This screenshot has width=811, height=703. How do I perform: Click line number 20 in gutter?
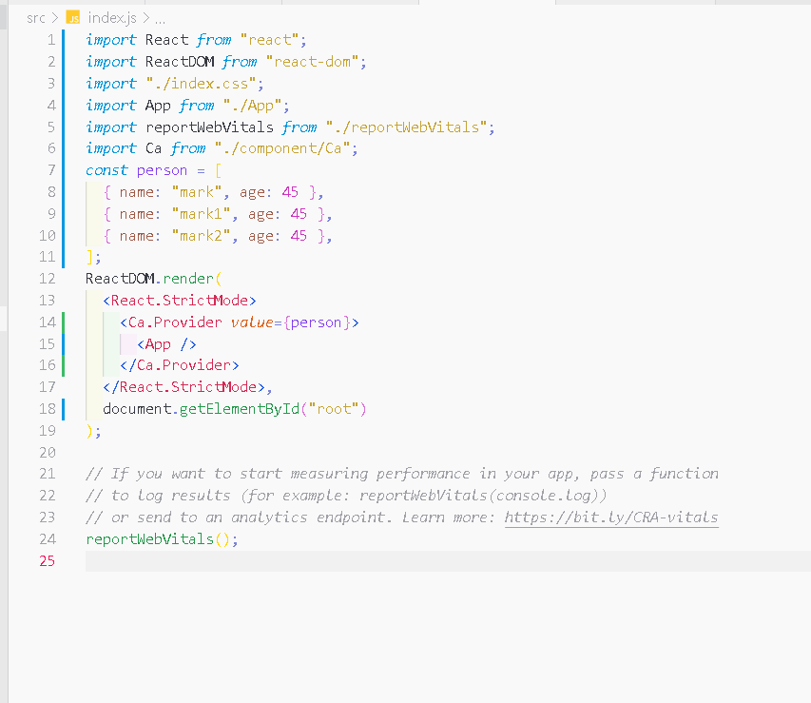pos(48,453)
